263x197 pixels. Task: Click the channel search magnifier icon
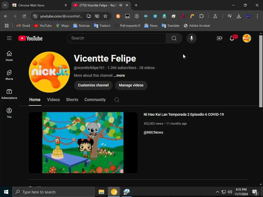(x=117, y=100)
